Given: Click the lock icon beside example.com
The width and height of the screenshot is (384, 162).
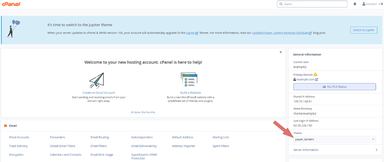Looking at the screenshot, I should pos(295,79).
